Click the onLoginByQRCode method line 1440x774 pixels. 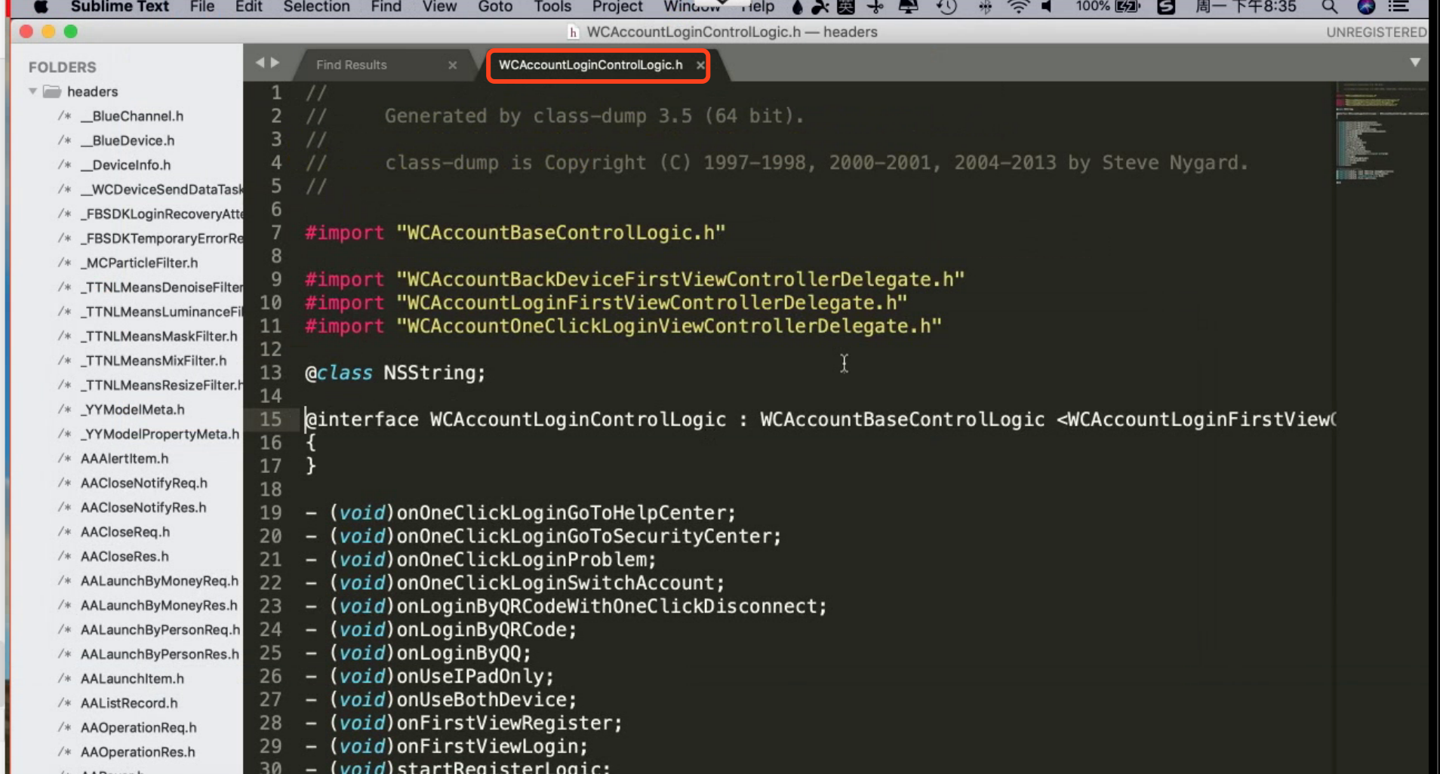441,630
